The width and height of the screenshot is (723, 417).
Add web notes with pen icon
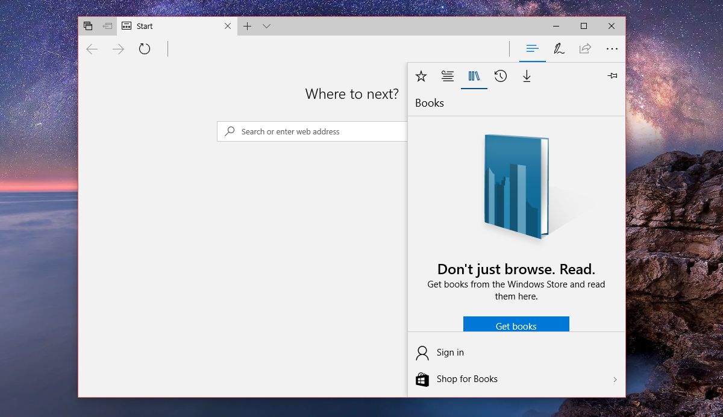click(559, 49)
